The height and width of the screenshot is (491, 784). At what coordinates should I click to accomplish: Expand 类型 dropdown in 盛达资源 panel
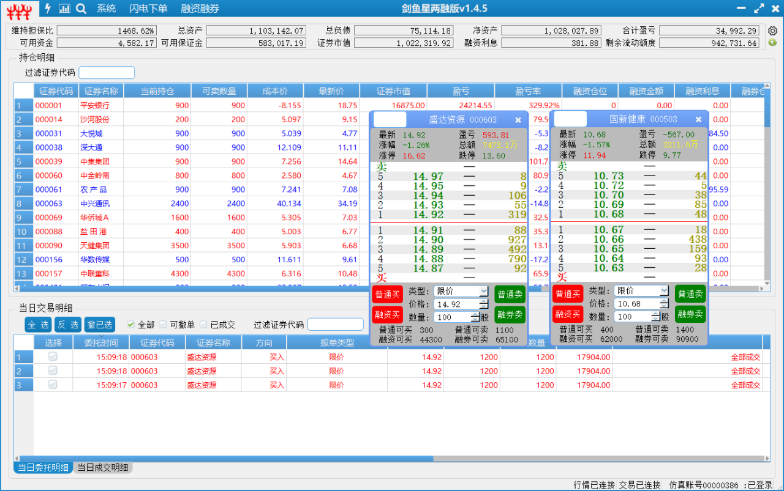(483, 291)
